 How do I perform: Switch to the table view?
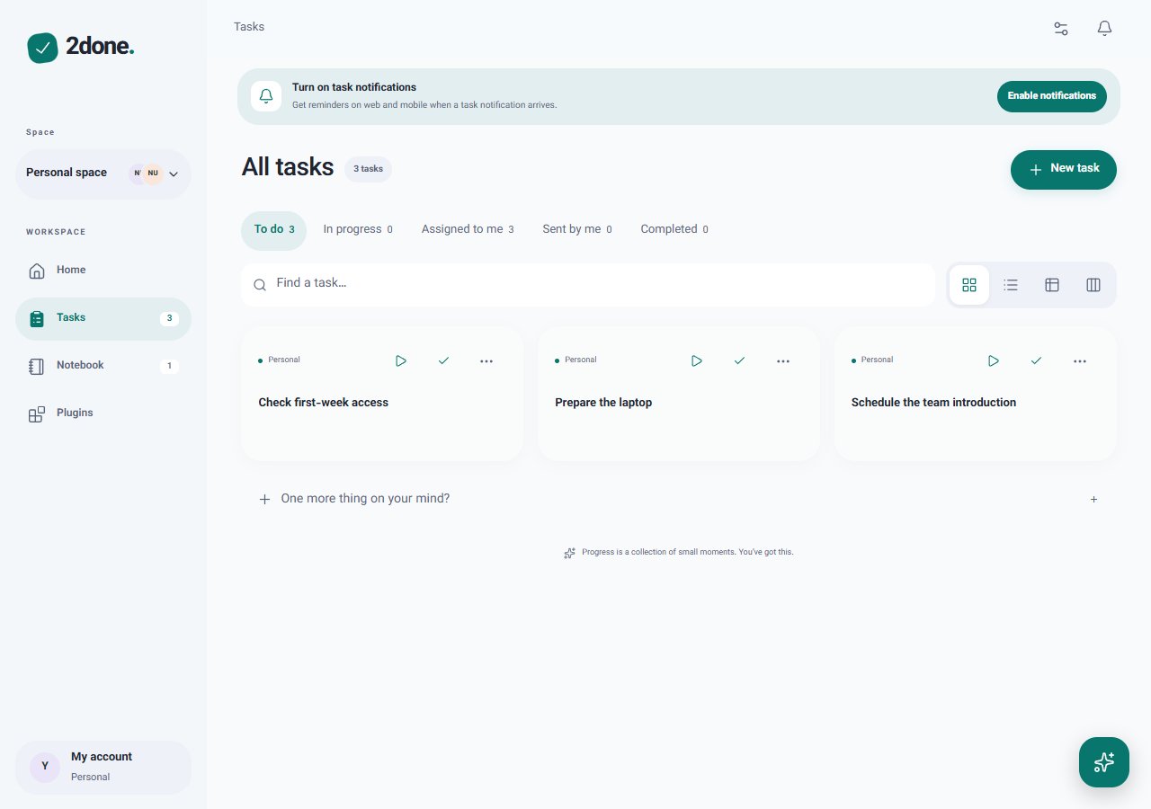point(1052,285)
